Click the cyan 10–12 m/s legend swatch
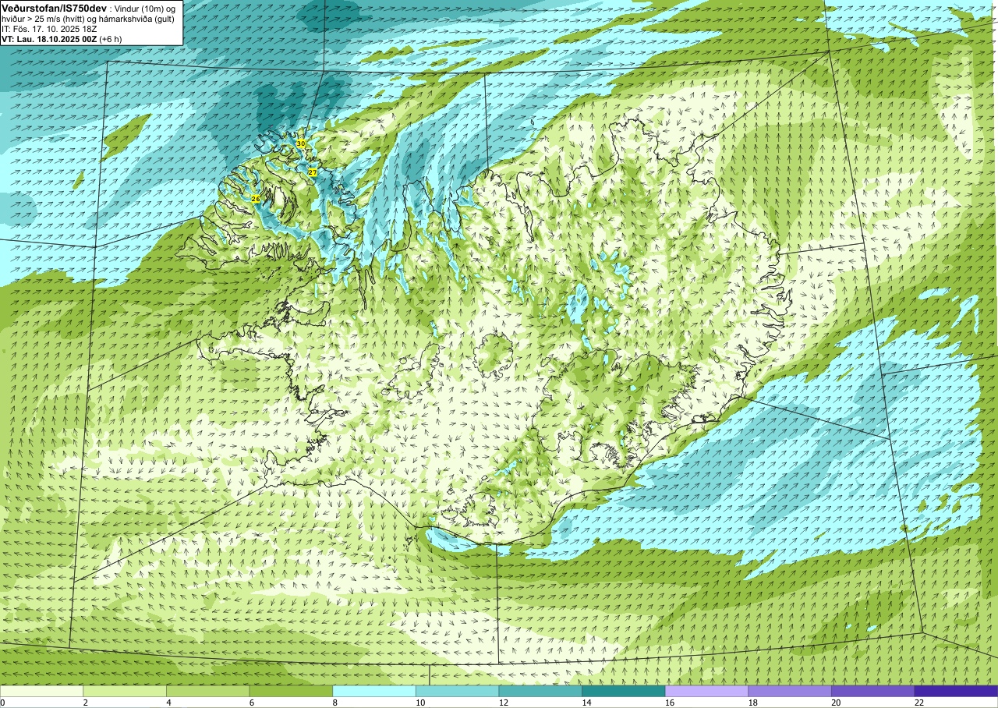 point(458,691)
